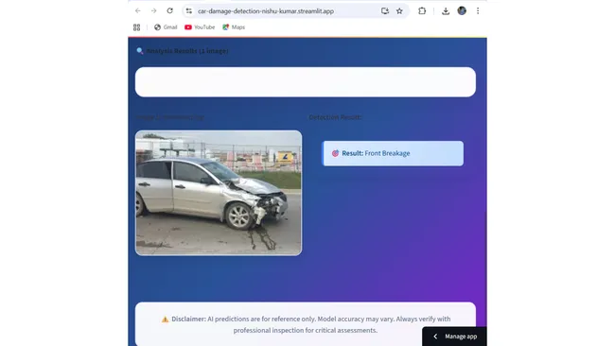
Task: Click the Result: Front Breakage box
Action: click(x=393, y=153)
